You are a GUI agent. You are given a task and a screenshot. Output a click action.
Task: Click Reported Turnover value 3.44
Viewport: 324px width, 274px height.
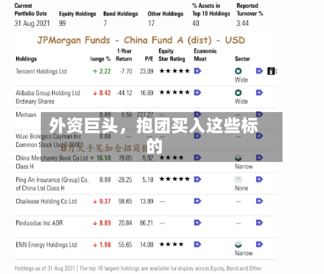click(x=242, y=23)
